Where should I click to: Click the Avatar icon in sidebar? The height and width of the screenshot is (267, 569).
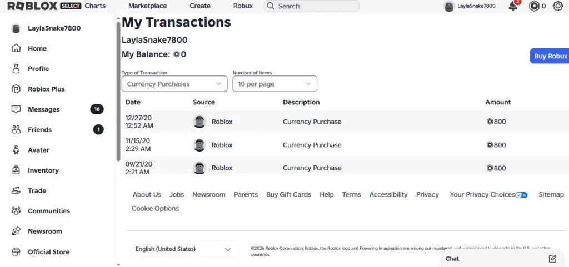click(x=16, y=150)
